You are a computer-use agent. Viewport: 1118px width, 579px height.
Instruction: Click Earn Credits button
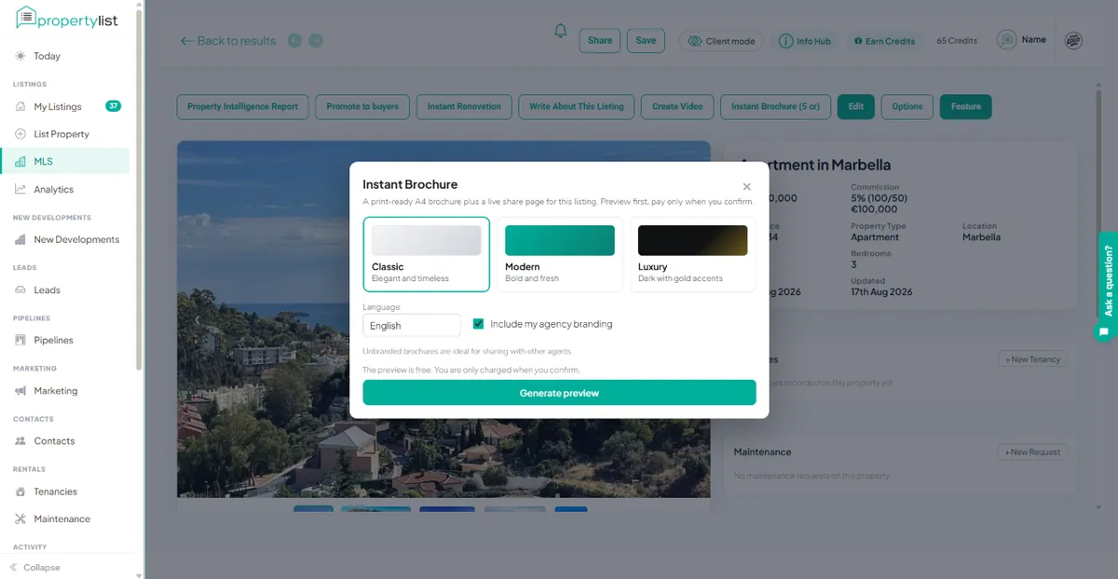884,41
